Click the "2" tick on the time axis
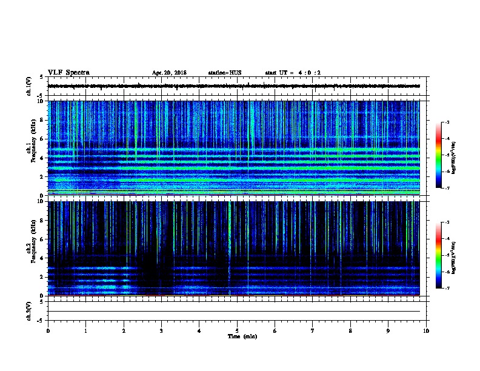The width and height of the screenshot is (480, 371). (124, 330)
